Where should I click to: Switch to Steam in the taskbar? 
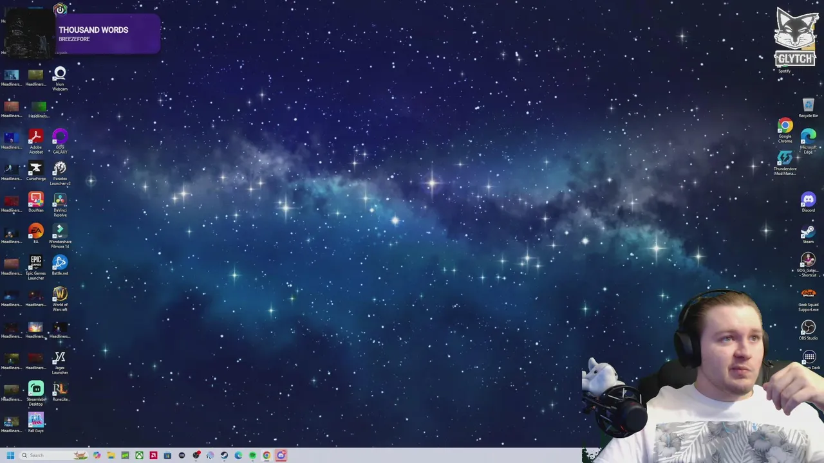pos(224,455)
